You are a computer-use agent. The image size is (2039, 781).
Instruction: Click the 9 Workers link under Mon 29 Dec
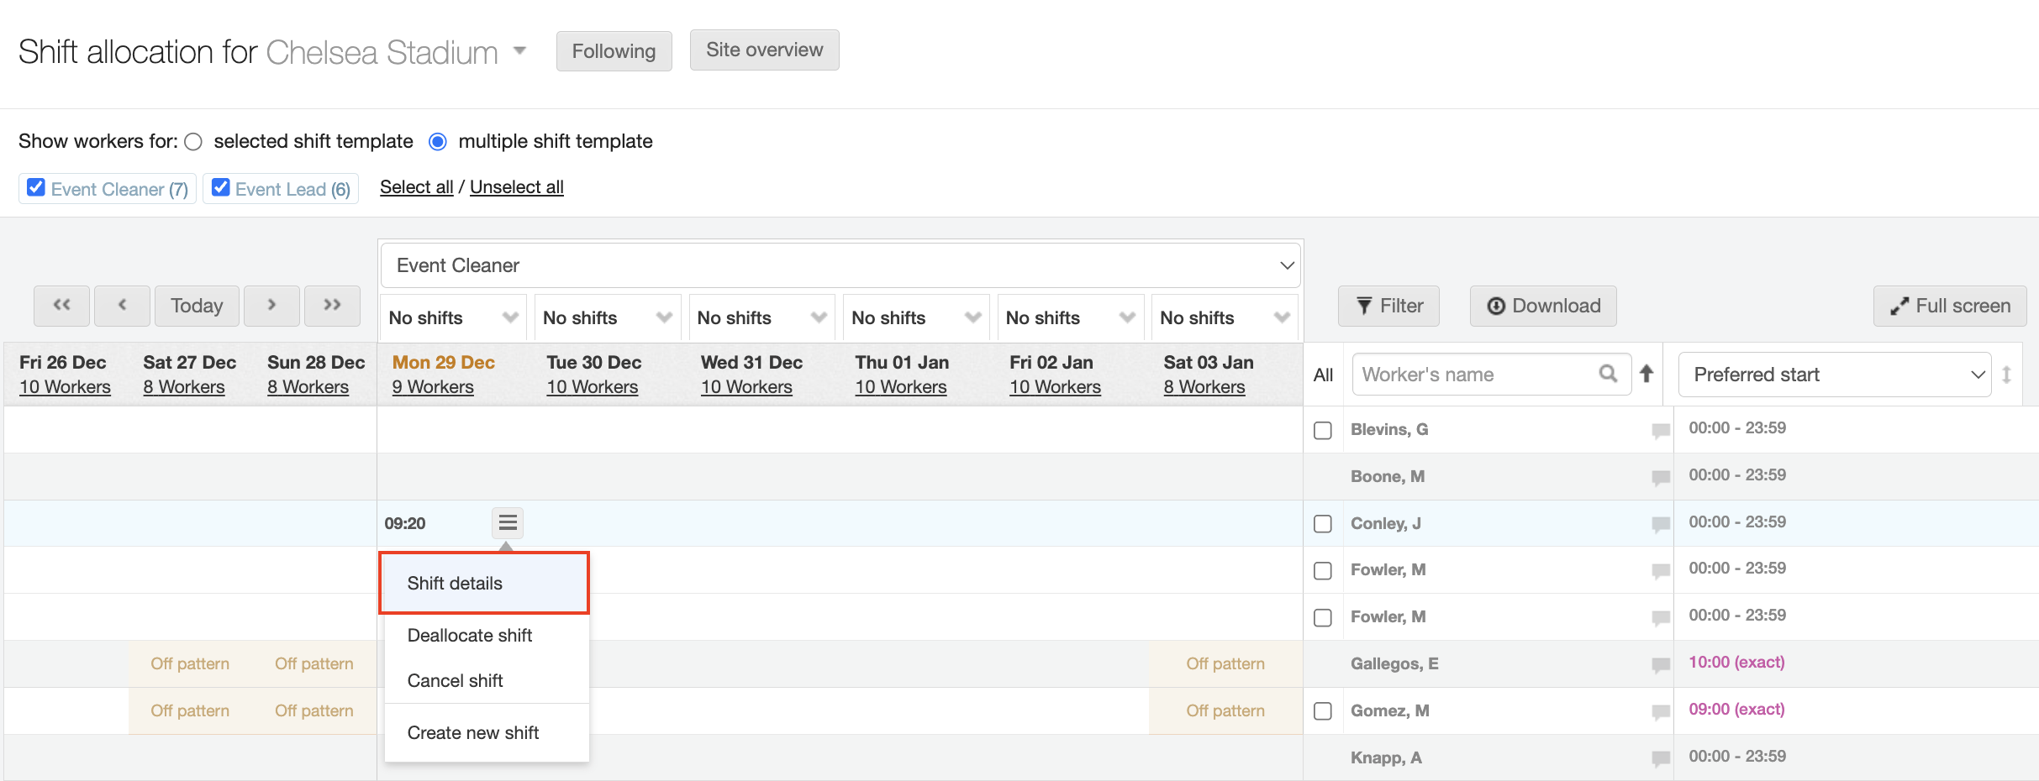pos(433,387)
